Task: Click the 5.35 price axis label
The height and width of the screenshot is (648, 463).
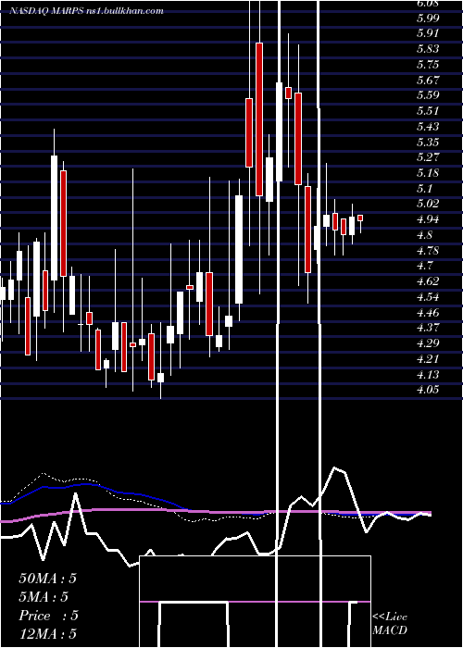Action: (x=428, y=143)
